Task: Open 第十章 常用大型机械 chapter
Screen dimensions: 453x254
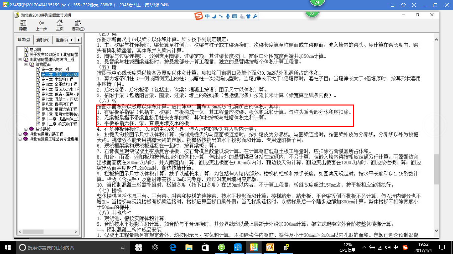Action: (57, 114)
